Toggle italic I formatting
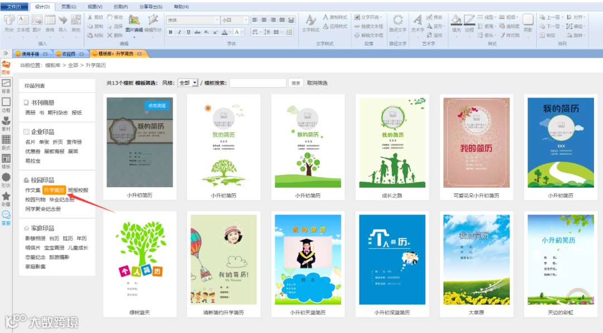The height and width of the screenshot is (333, 603). [x=179, y=32]
